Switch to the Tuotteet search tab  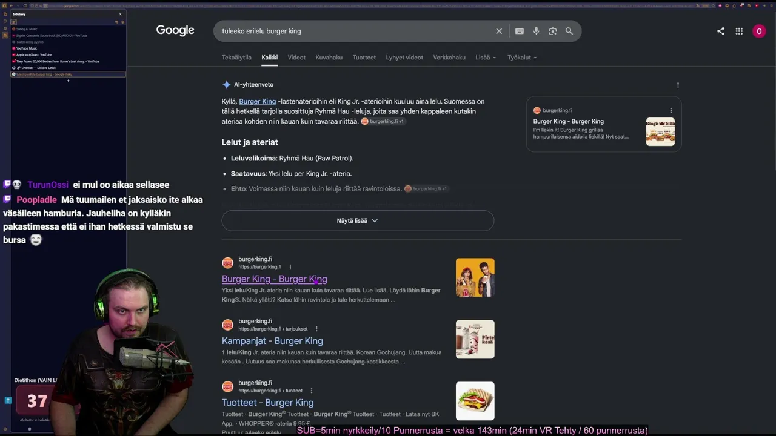(x=364, y=58)
